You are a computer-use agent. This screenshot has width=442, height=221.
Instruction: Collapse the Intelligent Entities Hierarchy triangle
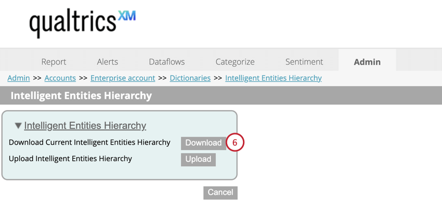pyautogui.click(x=18, y=126)
